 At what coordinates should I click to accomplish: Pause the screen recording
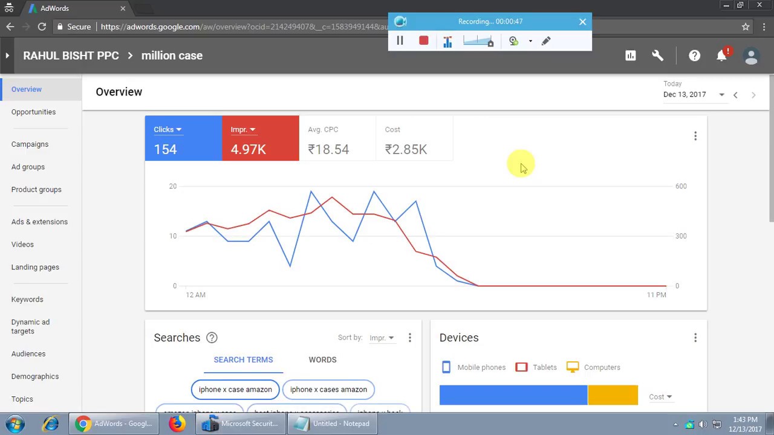click(x=400, y=40)
